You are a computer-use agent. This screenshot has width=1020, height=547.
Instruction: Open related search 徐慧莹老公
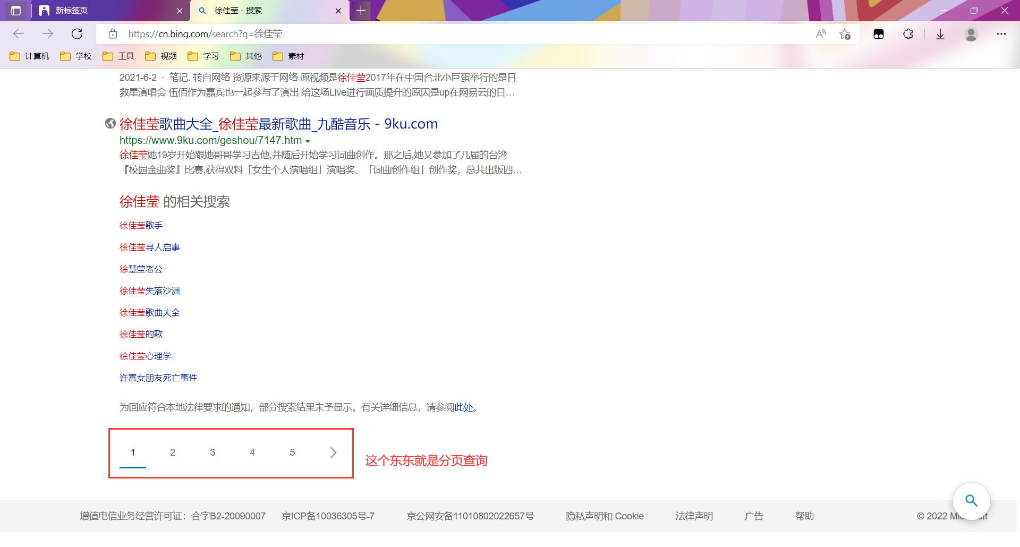coord(141,269)
